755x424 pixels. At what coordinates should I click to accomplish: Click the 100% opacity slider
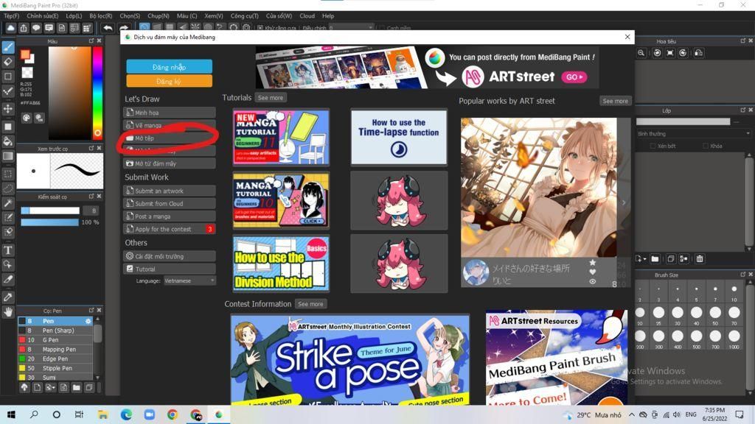click(49, 222)
